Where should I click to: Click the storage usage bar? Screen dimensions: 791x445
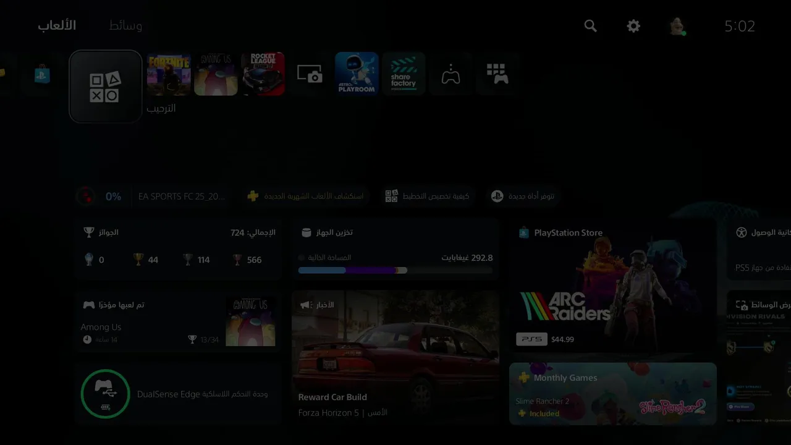click(x=395, y=270)
